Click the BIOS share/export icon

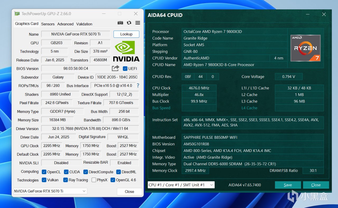[115, 68]
